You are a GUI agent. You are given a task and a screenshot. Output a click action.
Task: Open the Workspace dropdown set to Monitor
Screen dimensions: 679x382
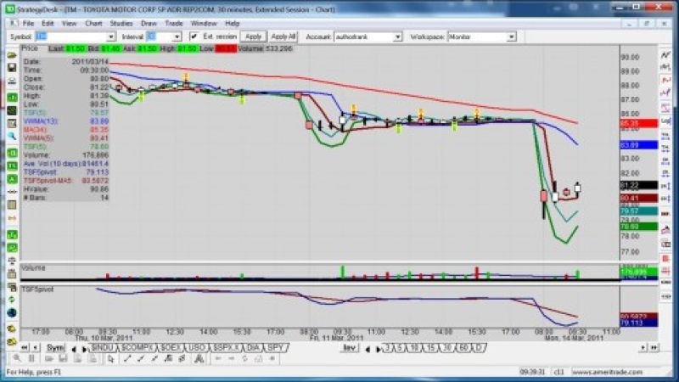(511, 37)
